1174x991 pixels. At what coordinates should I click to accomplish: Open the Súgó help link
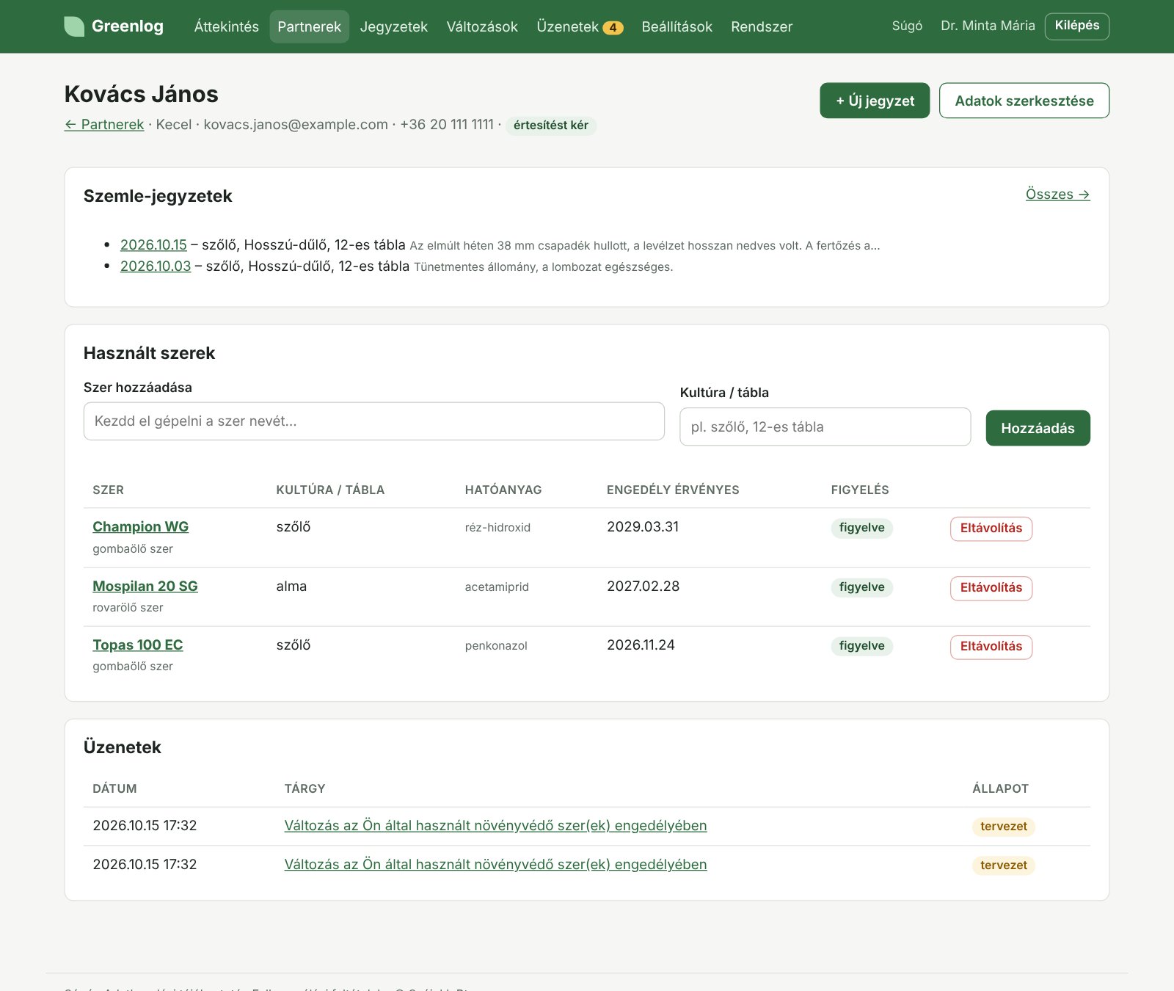(x=907, y=26)
